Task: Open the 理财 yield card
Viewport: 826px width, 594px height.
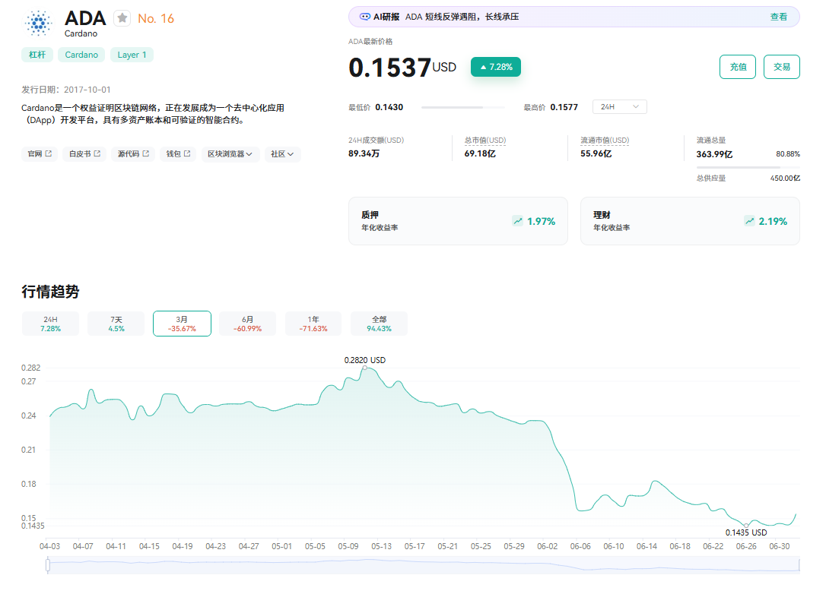Action: click(690, 221)
